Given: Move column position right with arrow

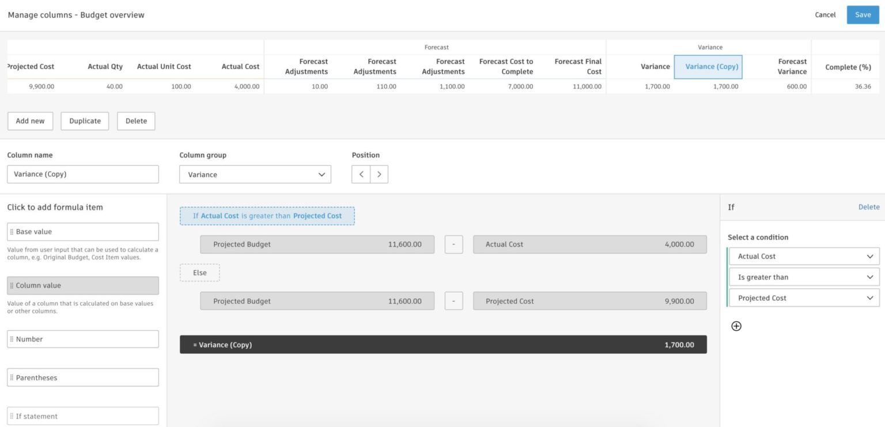Looking at the screenshot, I should click(379, 174).
